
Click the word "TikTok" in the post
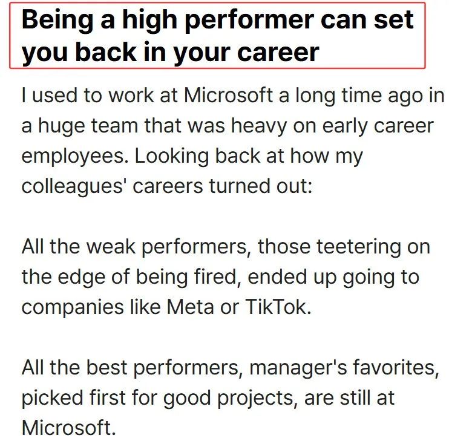278,307
